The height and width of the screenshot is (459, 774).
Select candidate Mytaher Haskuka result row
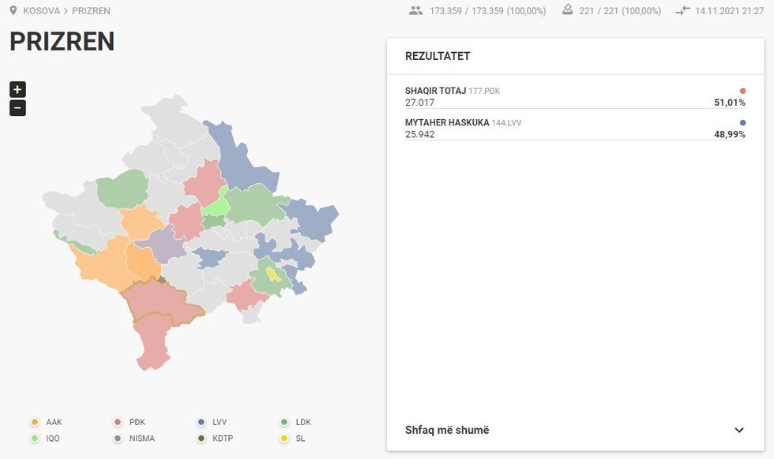point(574,129)
